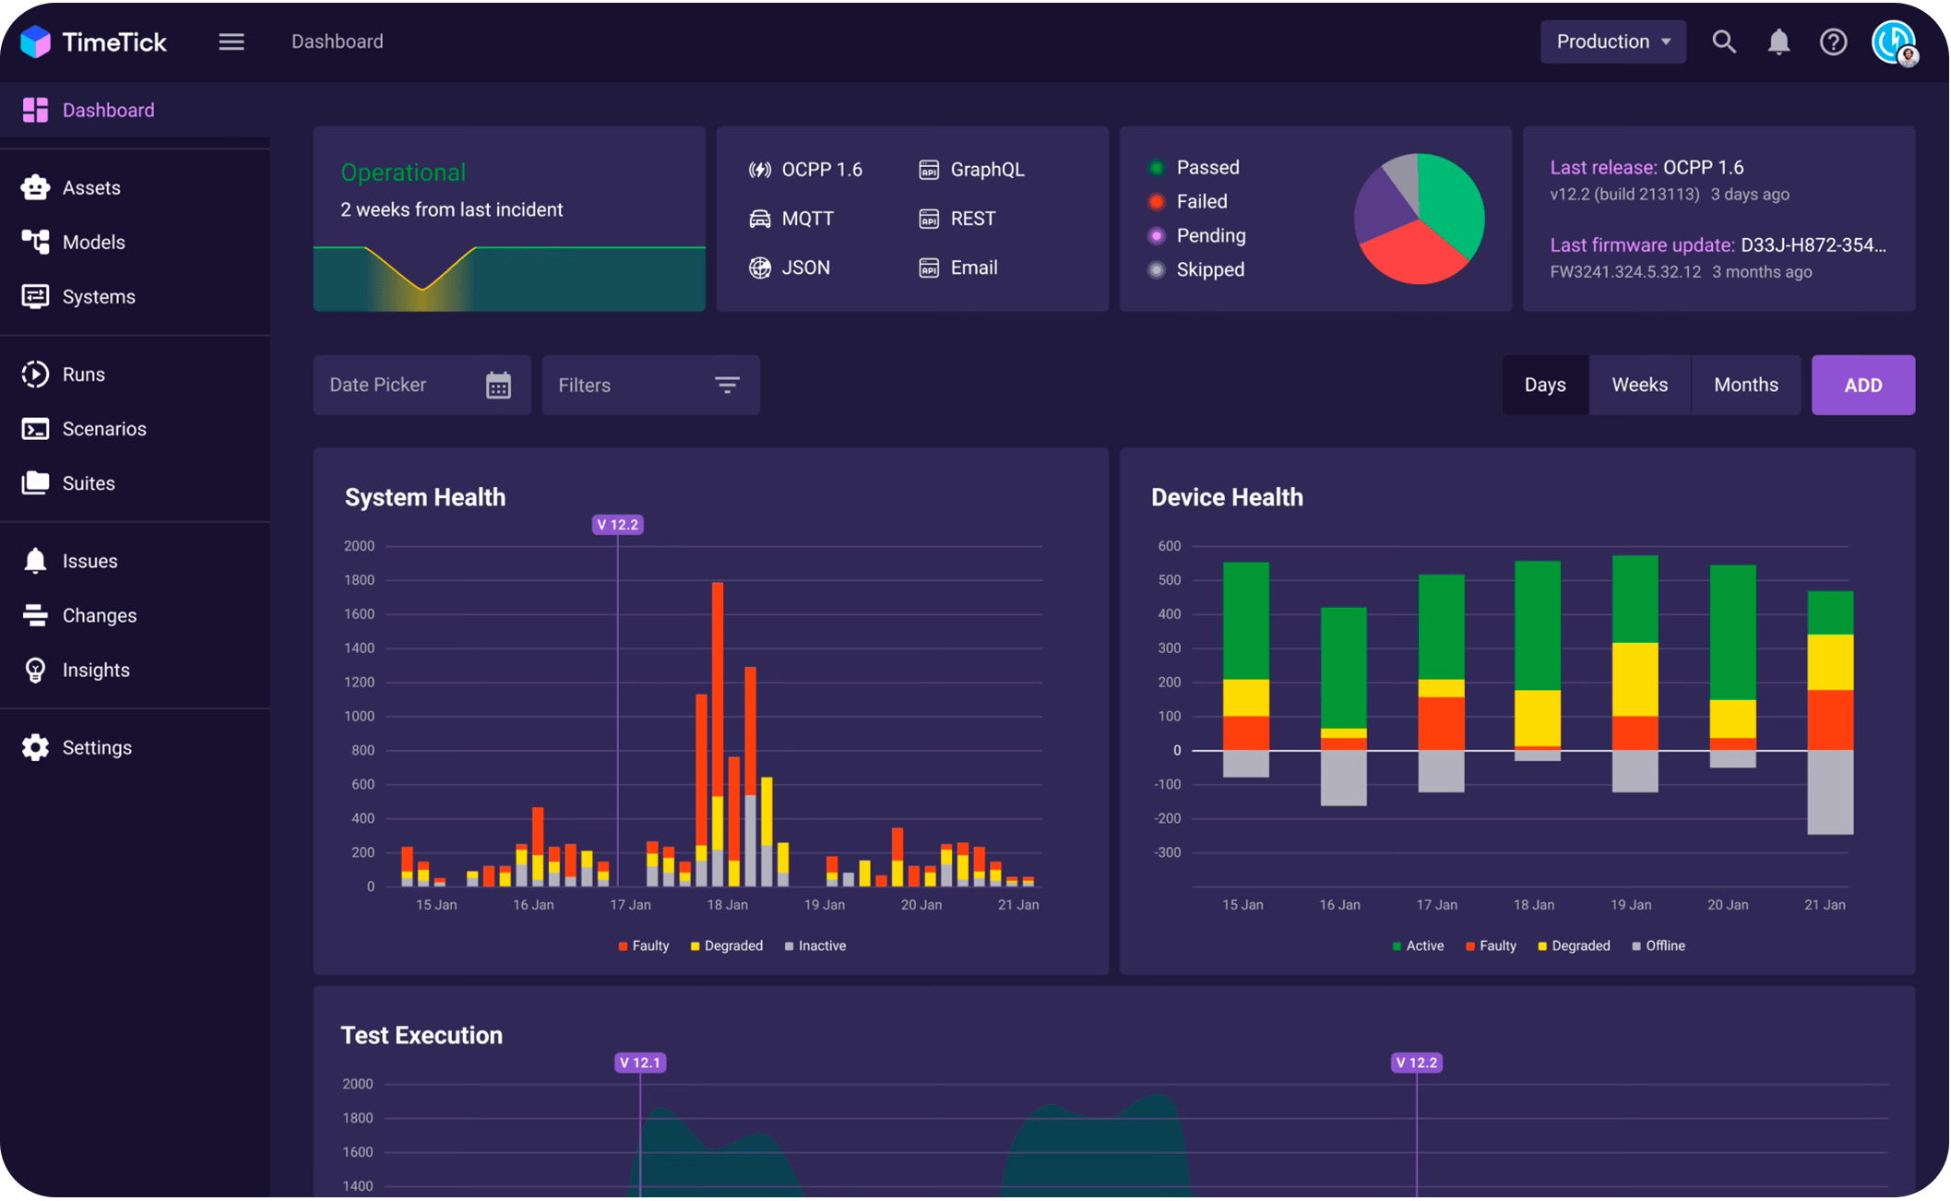Click the Insights lightbulb icon
This screenshot has width=1951, height=1201.
(x=35, y=670)
